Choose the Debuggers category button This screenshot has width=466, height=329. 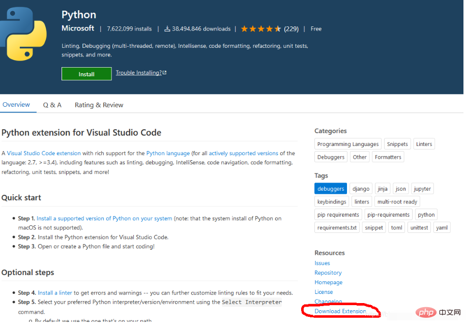[x=331, y=157]
